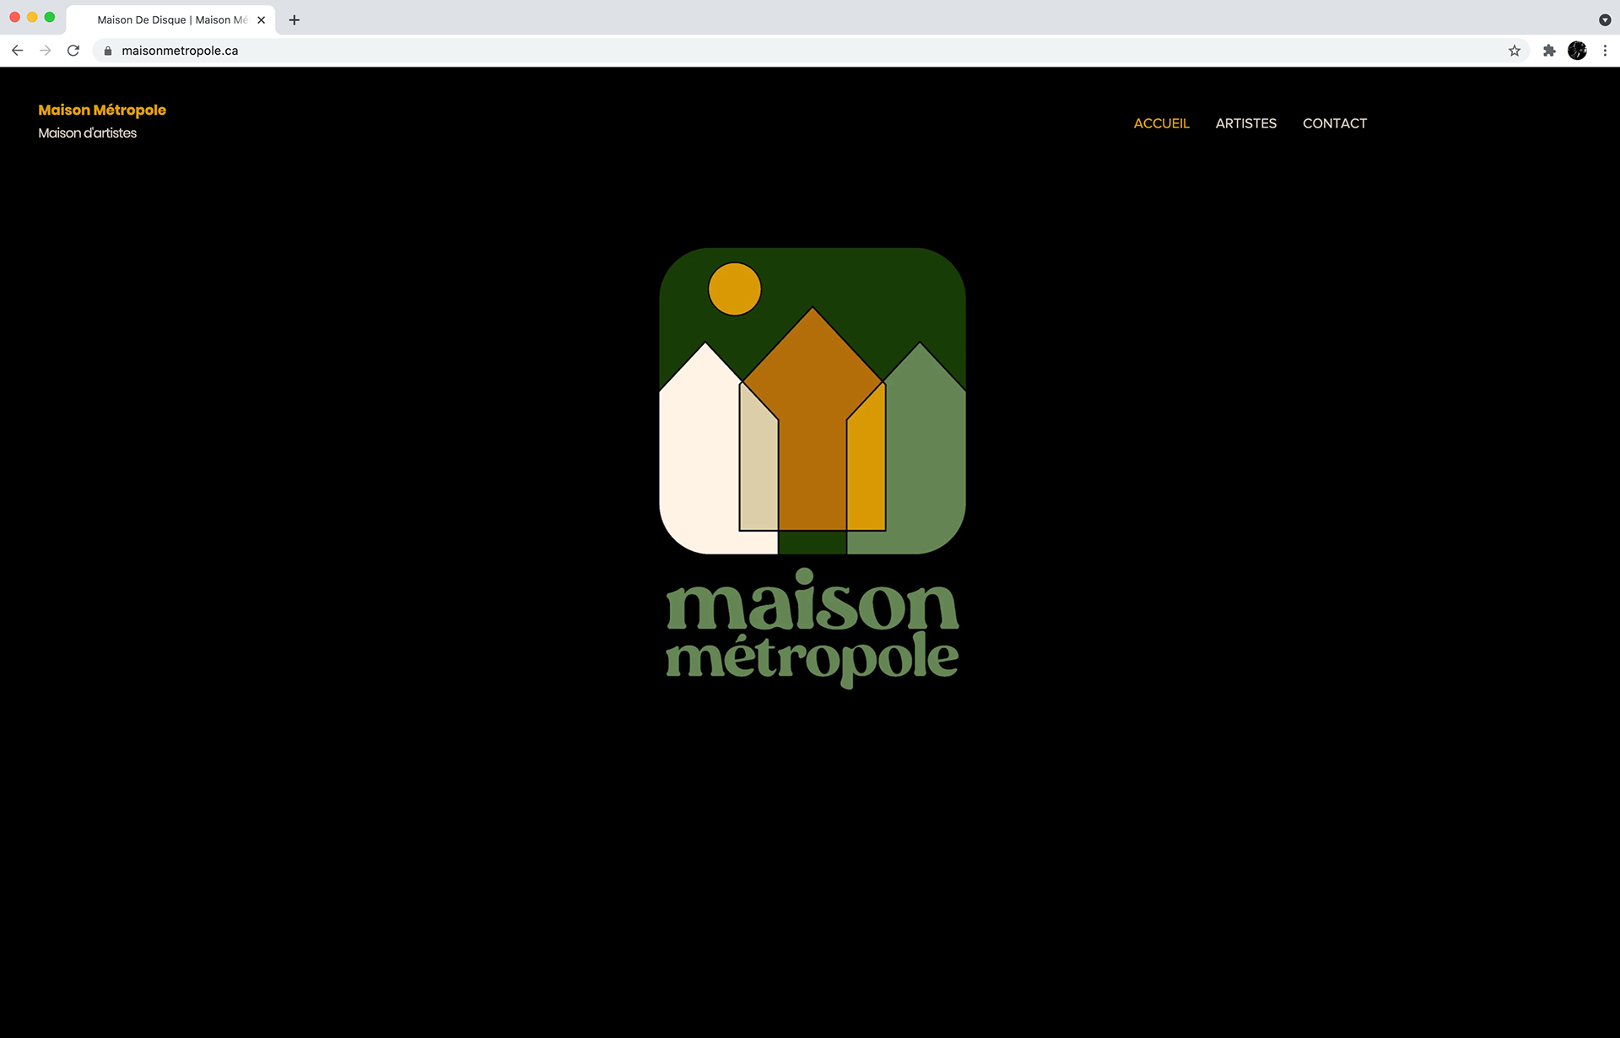1620x1038 pixels.
Task: Reload the current page
Action: pos(73,51)
